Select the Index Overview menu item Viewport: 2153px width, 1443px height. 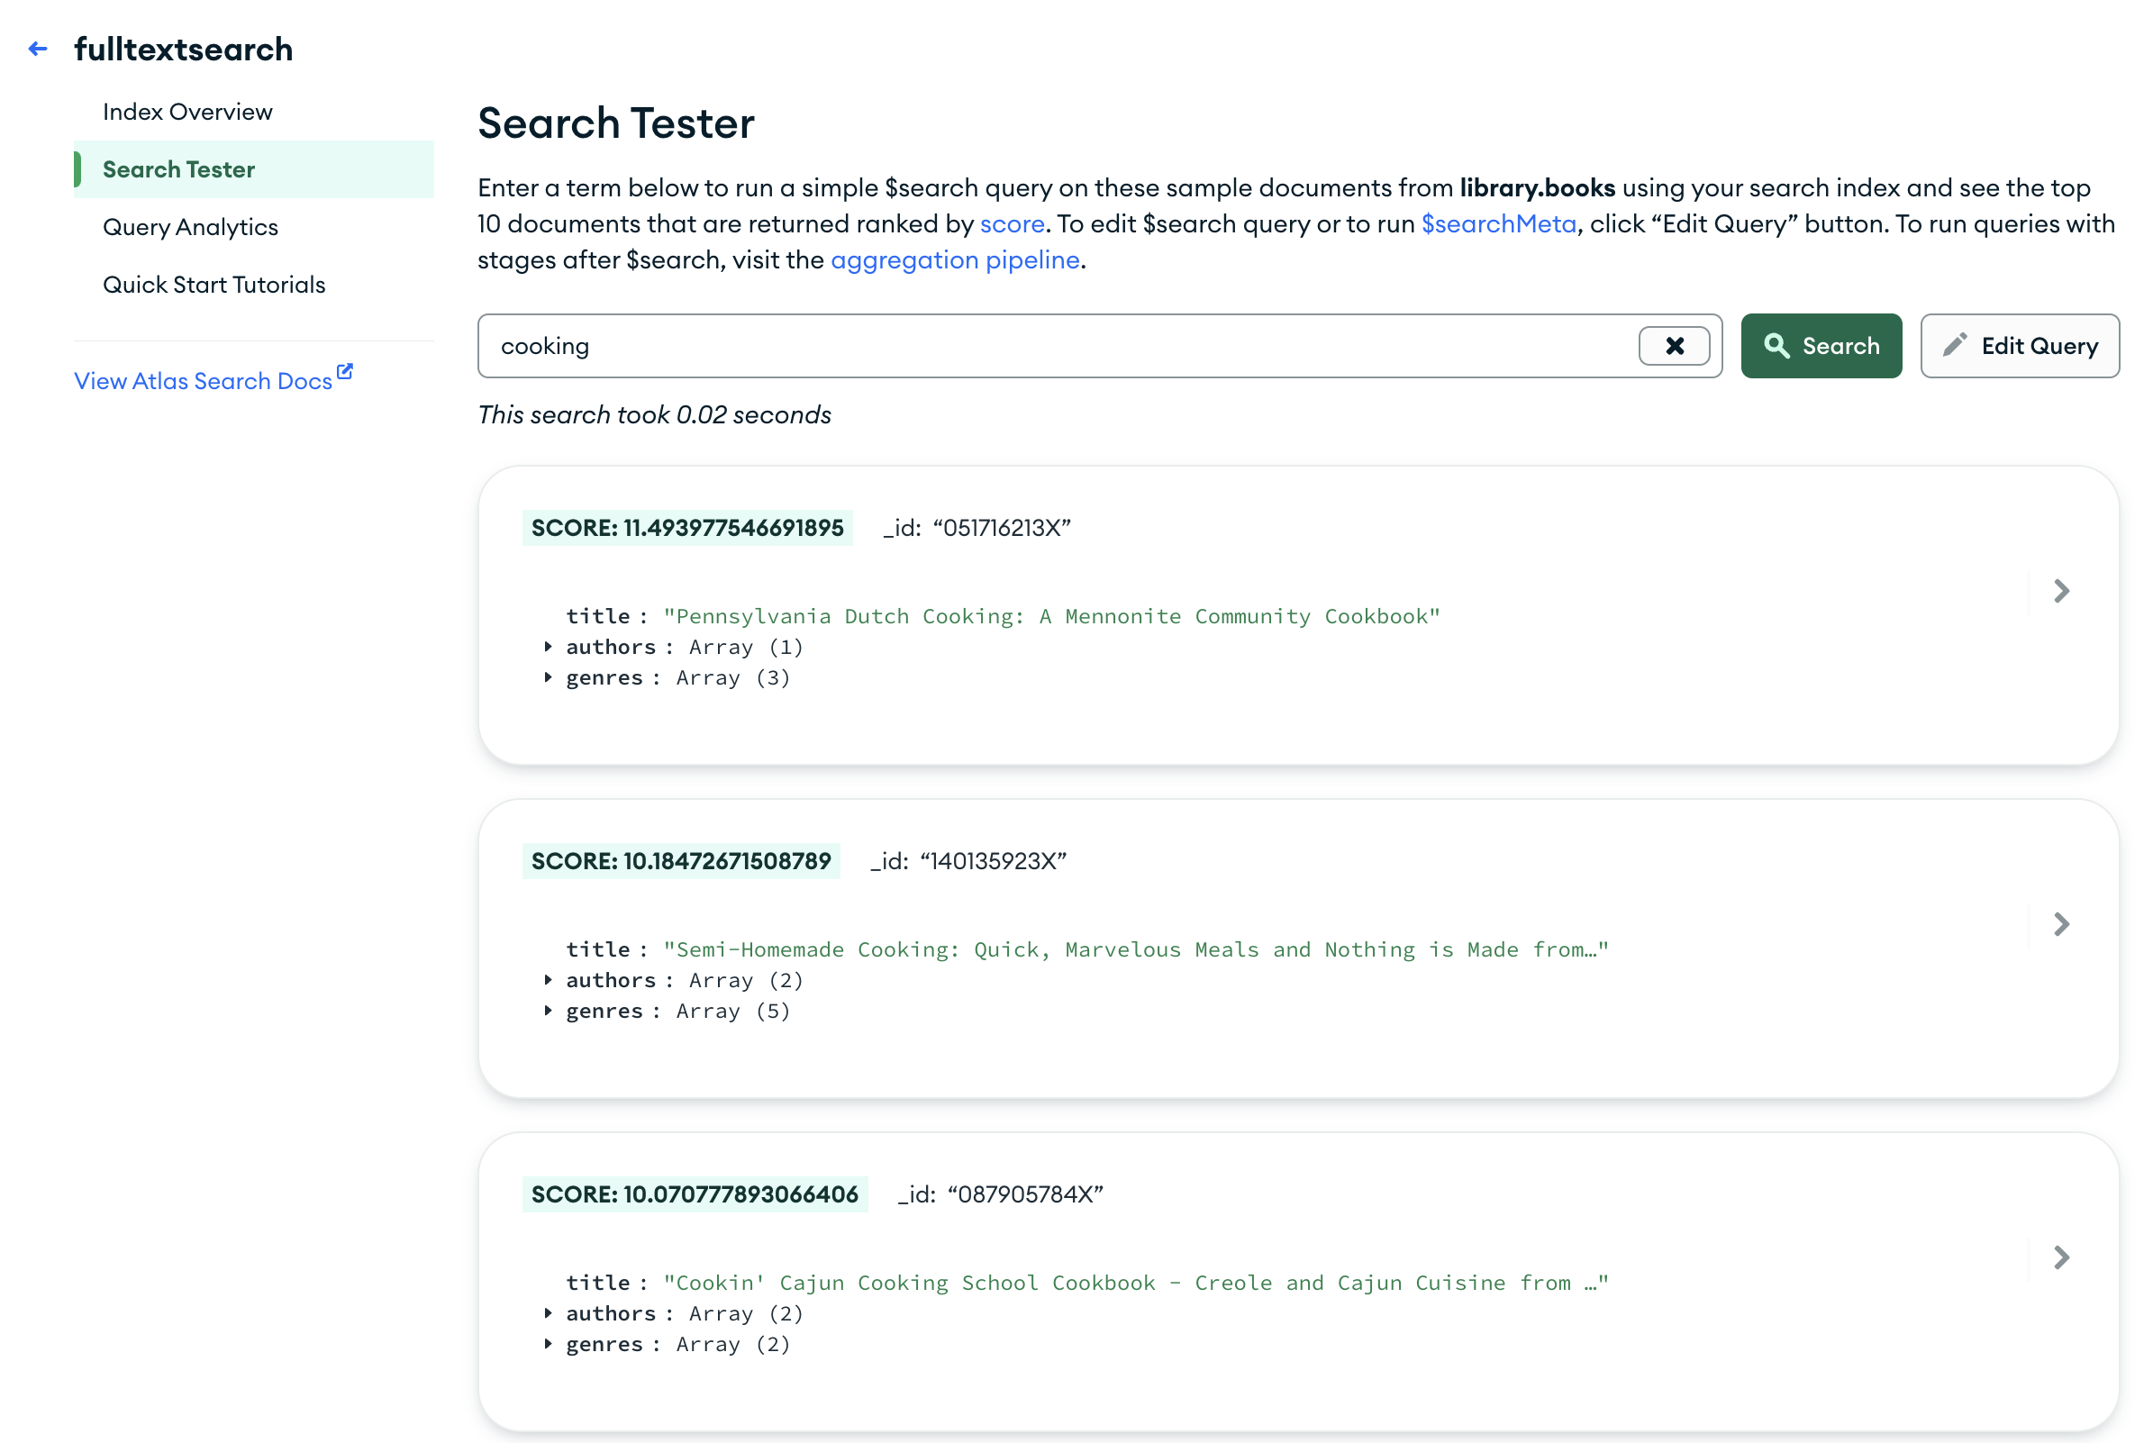(x=188, y=111)
